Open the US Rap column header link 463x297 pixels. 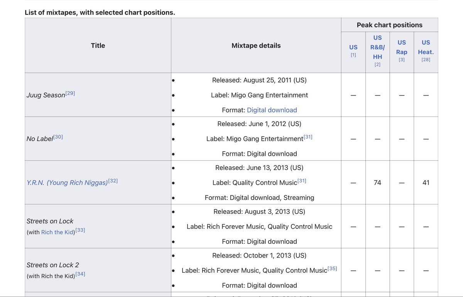tap(402, 47)
